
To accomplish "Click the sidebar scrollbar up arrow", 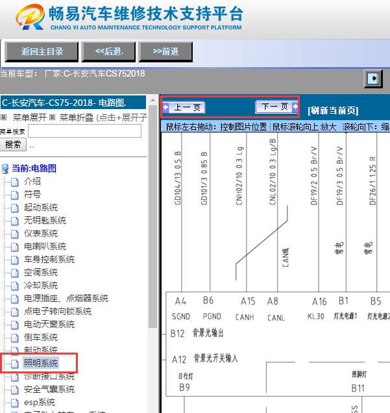I will pyautogui.click(x=152, y=101).
